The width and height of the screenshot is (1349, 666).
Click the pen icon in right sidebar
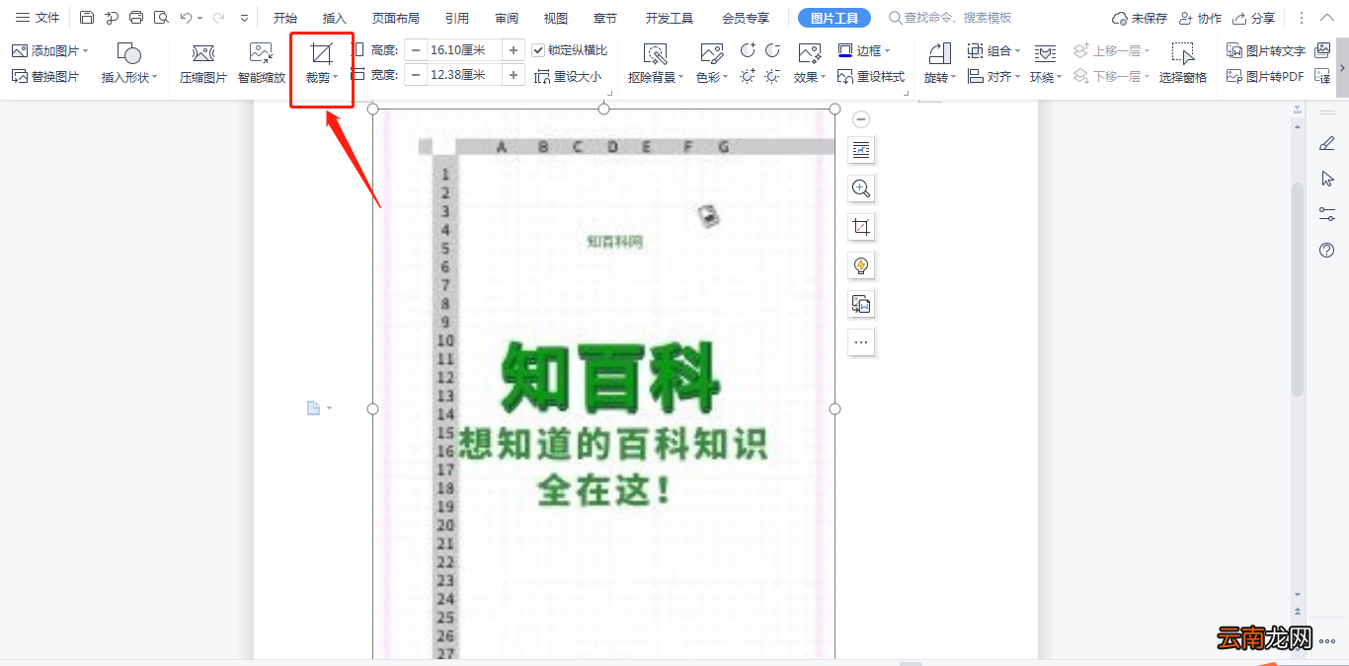coord(1327,144)
